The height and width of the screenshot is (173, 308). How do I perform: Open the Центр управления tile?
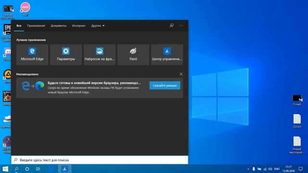[167, 54]
